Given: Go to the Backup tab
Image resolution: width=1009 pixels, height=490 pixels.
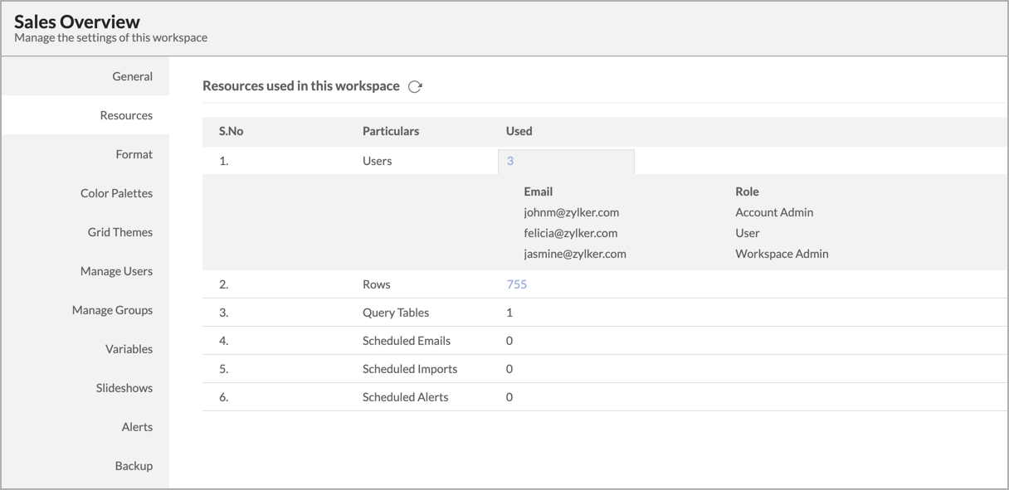Looking at the screenshot, I should (134, 466).
